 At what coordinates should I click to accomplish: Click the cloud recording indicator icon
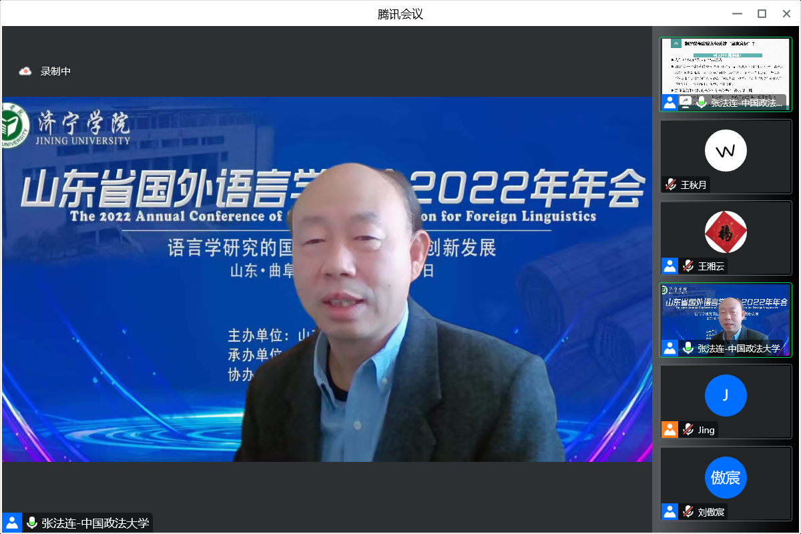25,71
